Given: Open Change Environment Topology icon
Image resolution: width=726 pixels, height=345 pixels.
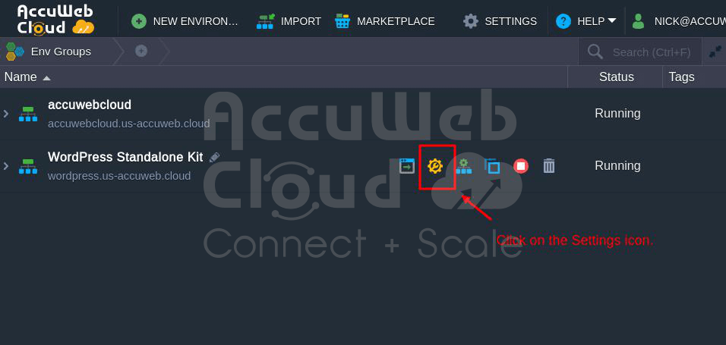Looking at the screenshot, I should (x=463, y=165).
